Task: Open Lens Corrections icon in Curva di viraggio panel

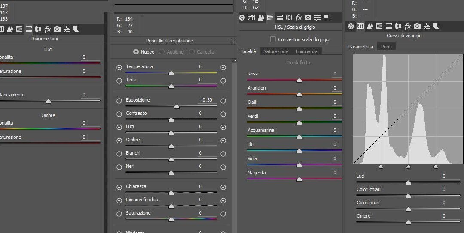Action: pyautogui.click(x=398, y=26)
